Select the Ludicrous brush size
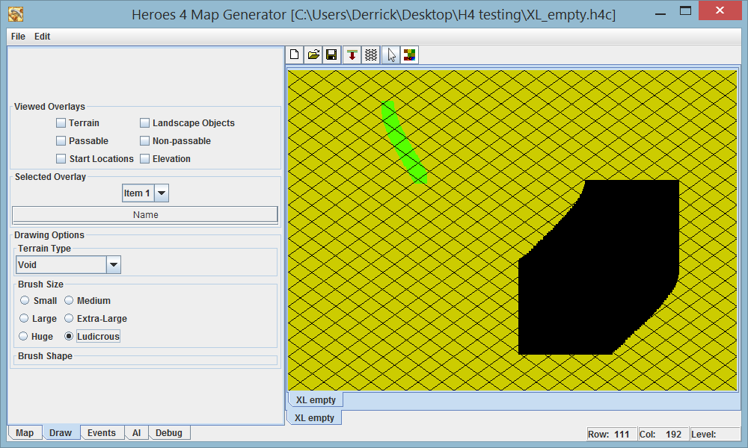The image size is (748, 448). (69, 336)
